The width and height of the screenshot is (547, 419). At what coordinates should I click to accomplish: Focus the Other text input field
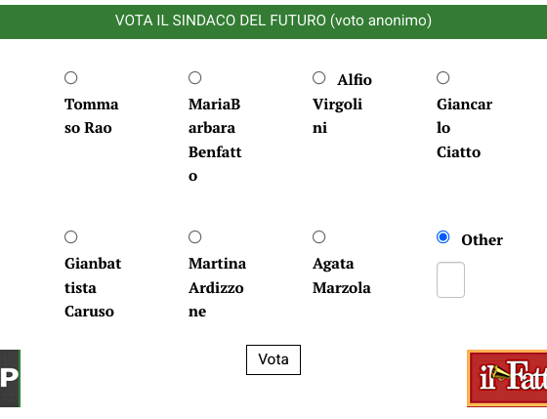point(450,279)
